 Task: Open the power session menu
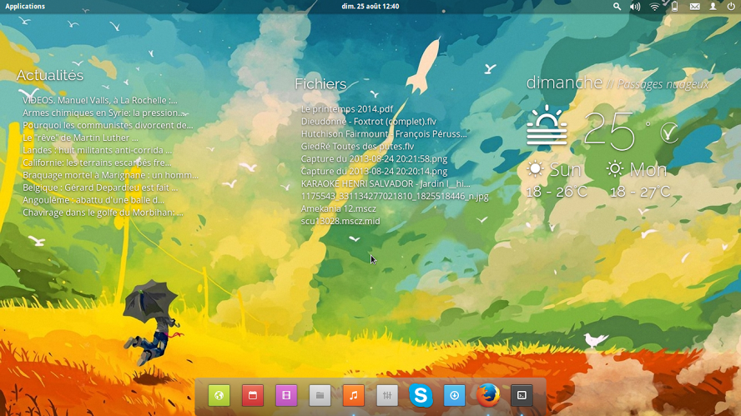click(x=731, y=6)
